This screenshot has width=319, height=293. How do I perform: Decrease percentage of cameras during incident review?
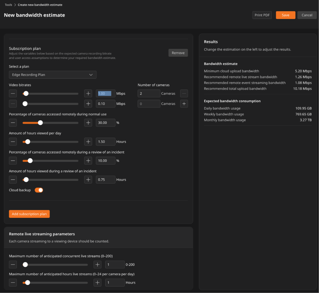[13, 161]
